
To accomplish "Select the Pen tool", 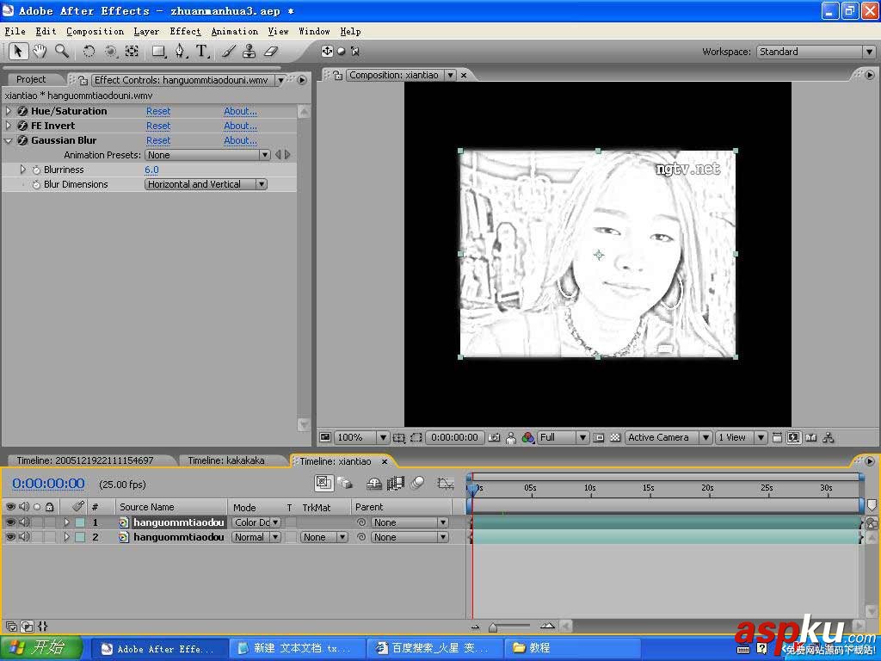I will pyautogui.click(x=180, y=51).
